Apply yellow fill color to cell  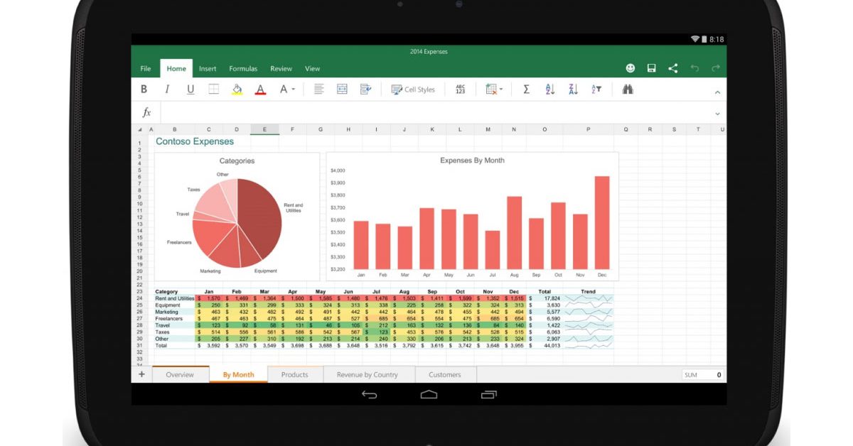(x=237, y=89)
